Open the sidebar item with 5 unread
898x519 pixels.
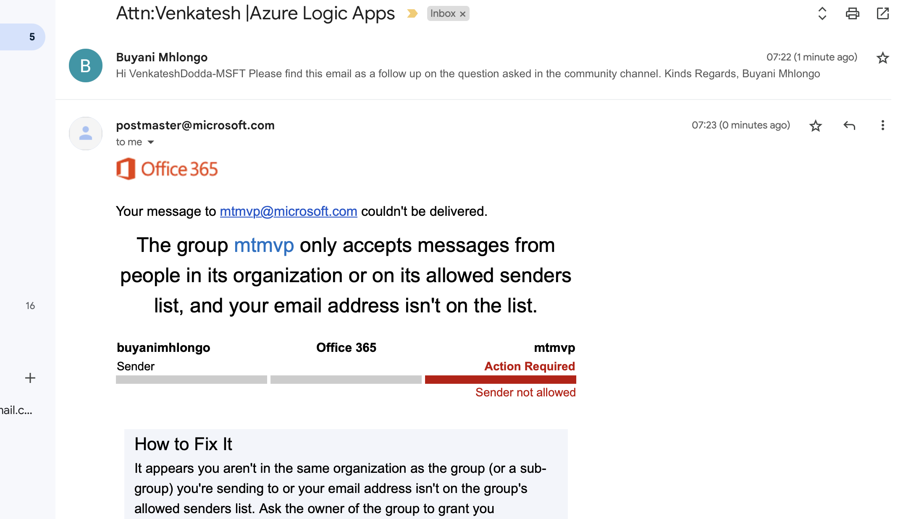coord(22,37)
